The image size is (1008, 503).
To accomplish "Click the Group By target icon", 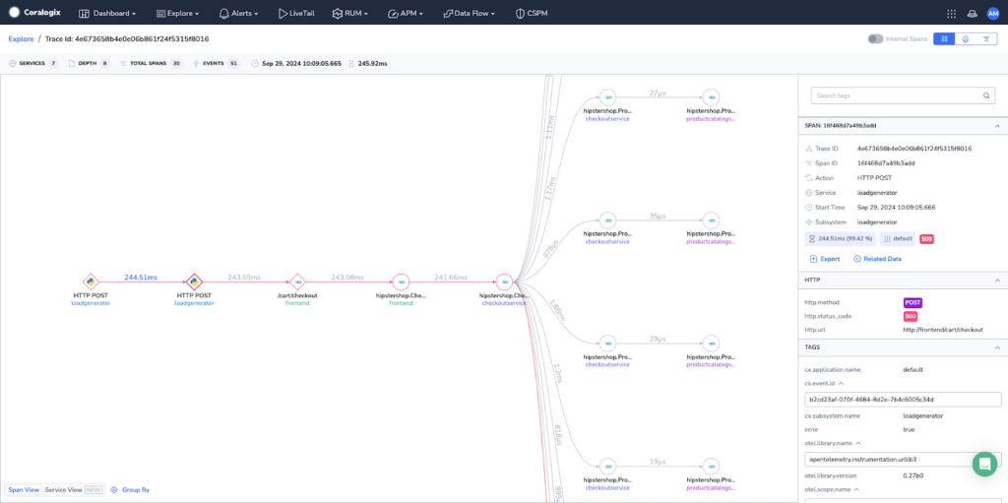I will [x=114, y=489].
